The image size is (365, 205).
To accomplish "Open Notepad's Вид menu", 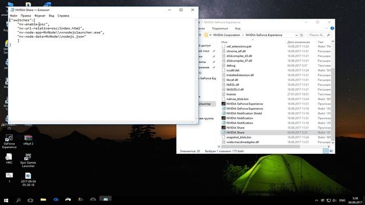I will [x=51, y=15].
